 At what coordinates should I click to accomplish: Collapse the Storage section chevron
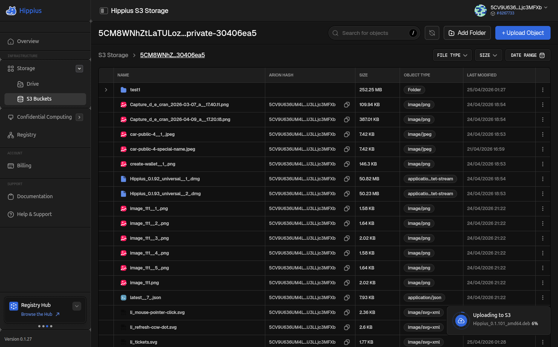[x=79, y=69]
